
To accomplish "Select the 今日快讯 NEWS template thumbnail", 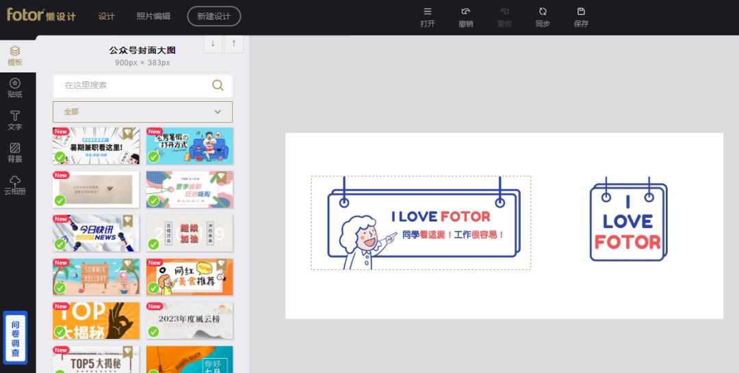I will [96, 234].
